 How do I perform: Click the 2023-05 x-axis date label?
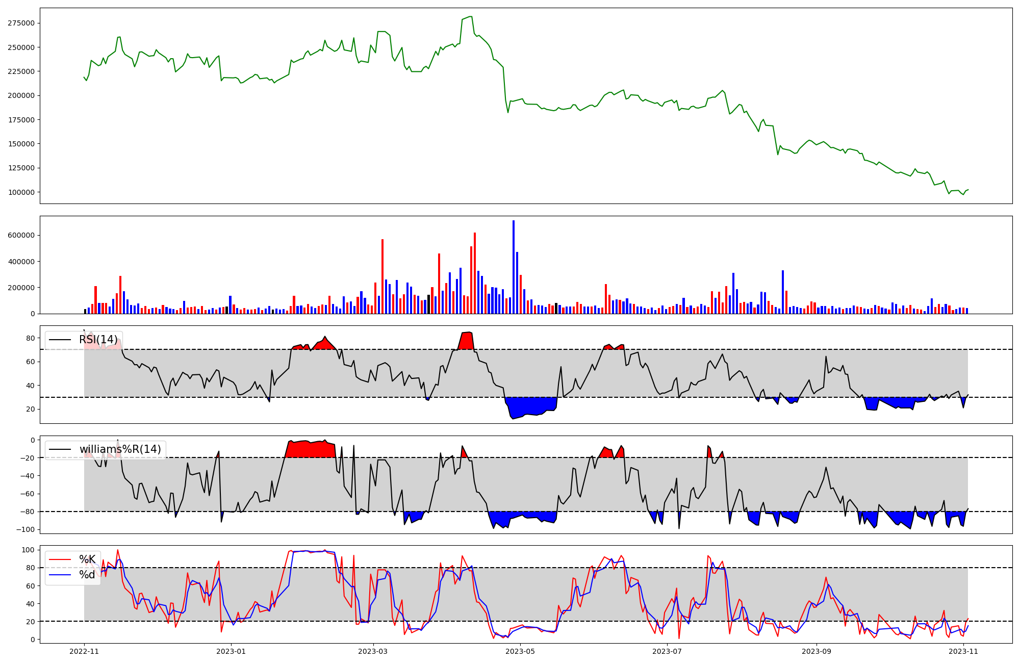[520, 651]
